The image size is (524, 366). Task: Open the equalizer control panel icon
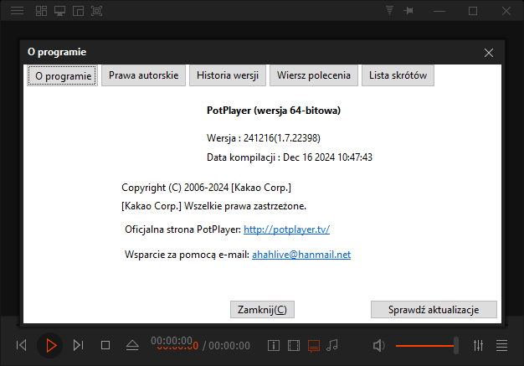pyautogui.click(x=479, y=345)
